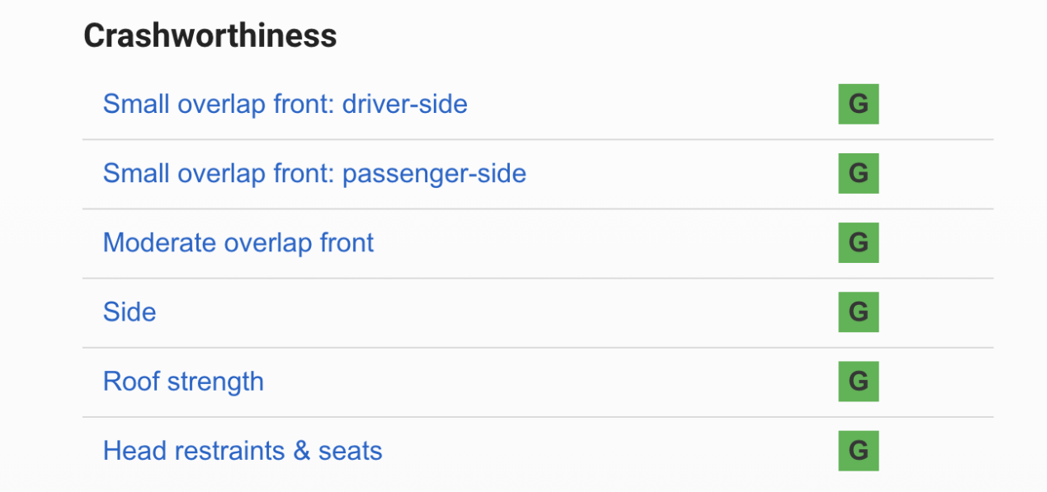1047x492 pixels.
Task: Select the Roof strength G rating badge
Action: [858, 381]
